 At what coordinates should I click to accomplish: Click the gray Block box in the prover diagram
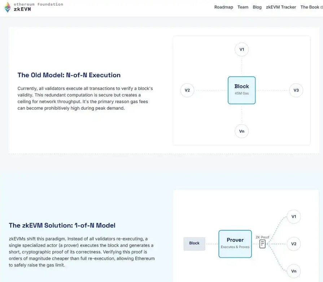(x=194, y=243)
